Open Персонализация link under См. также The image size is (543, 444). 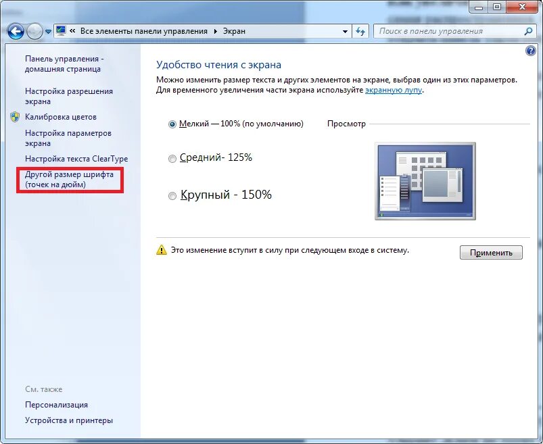pyautogui.click(x=56, y=405)
